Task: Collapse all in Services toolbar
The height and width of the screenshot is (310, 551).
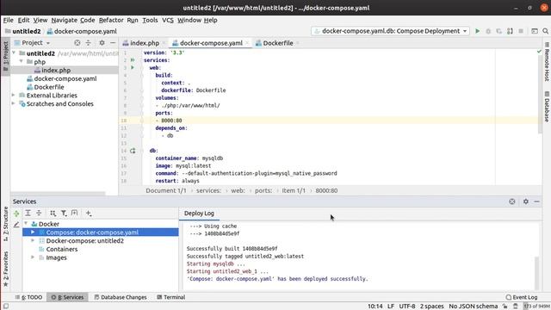Action: tap(39, 213)
